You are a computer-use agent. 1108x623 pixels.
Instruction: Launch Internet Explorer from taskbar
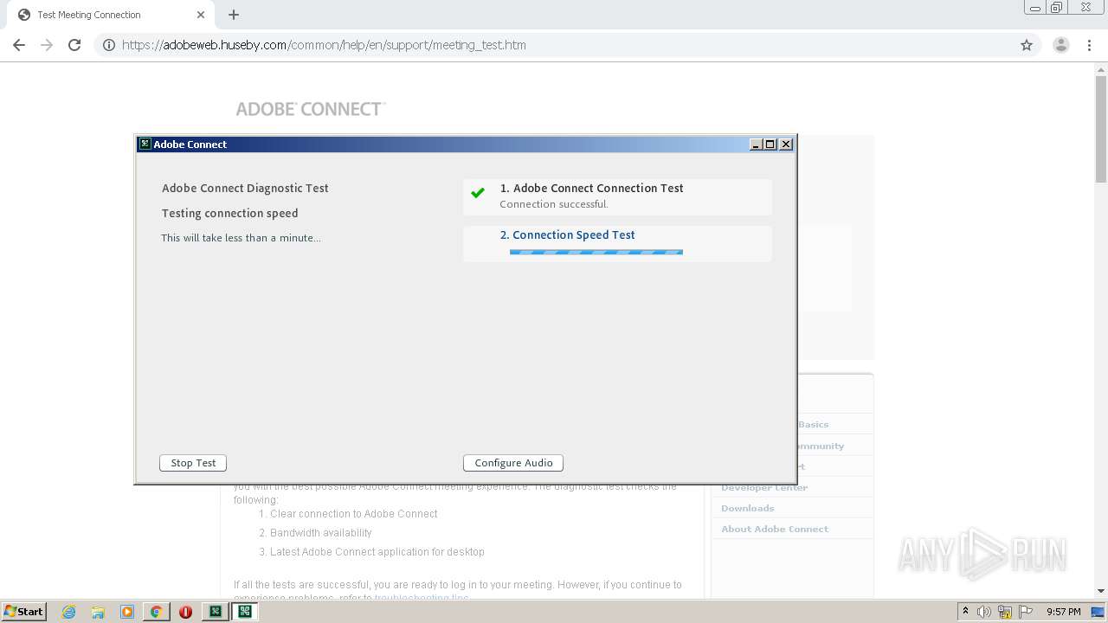pyautogui.click(x=69, y=612)
